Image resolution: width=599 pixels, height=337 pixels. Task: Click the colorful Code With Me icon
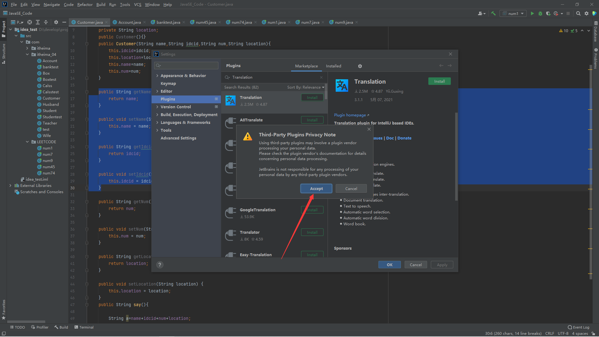595,13
